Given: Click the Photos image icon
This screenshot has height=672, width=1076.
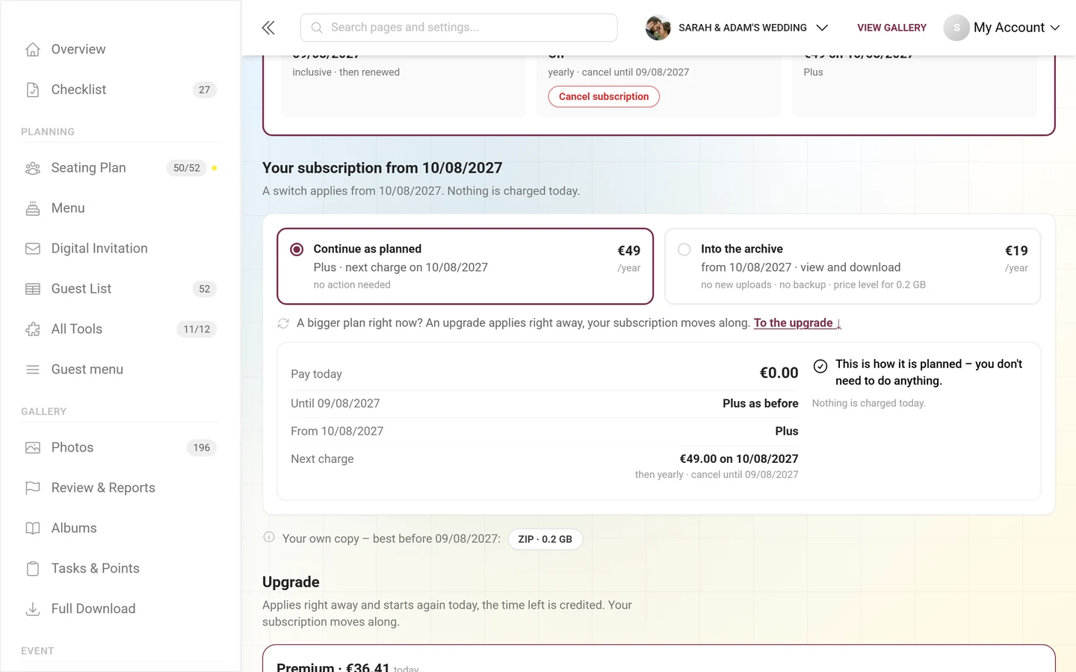Looking at the screenshot, I should (33, 448).
